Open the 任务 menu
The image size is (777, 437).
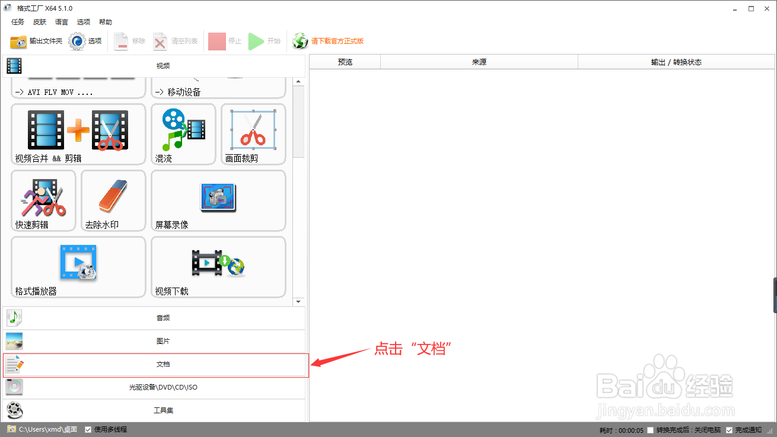coord(18,22)
